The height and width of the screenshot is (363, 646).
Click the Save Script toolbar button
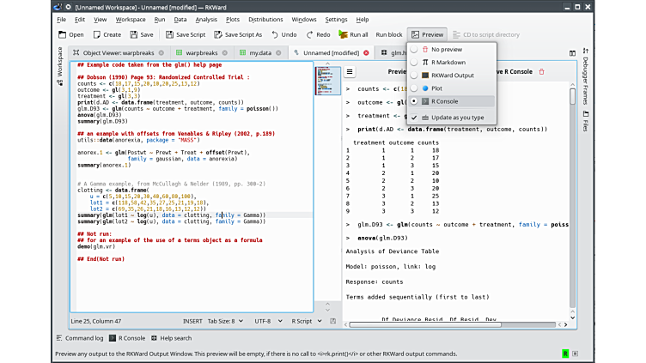[x=185, y=34]
